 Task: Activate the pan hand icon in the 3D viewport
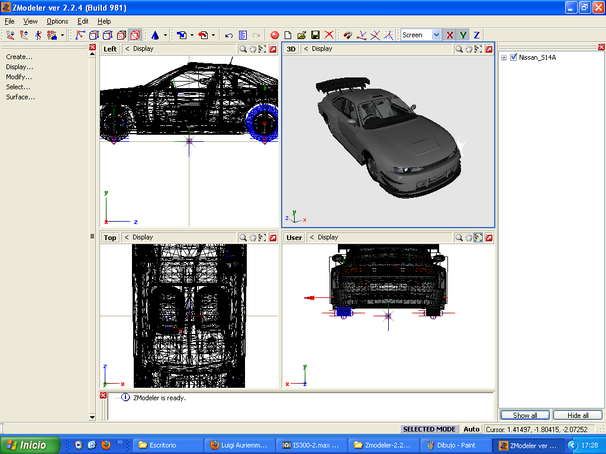click(x=468, y=49)
